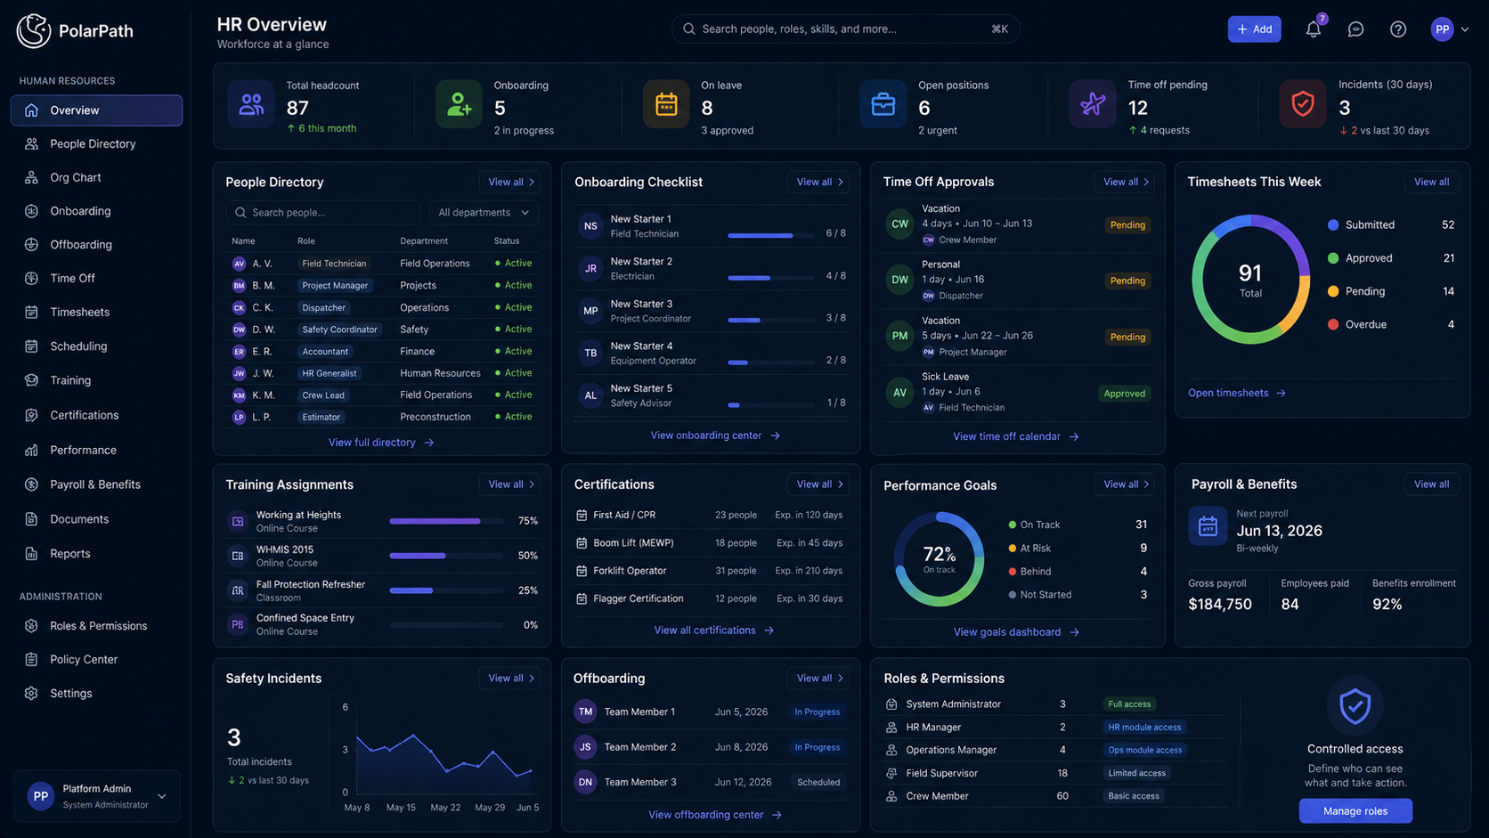
Task: Click the At Risk goals count
Action: pyautogui.click(x=1143, y=549)
